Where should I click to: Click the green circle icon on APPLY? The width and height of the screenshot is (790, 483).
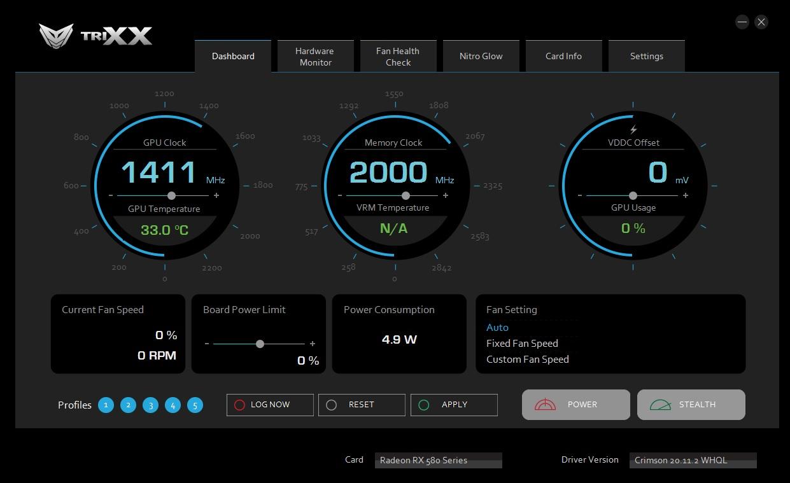coord(424,405)
